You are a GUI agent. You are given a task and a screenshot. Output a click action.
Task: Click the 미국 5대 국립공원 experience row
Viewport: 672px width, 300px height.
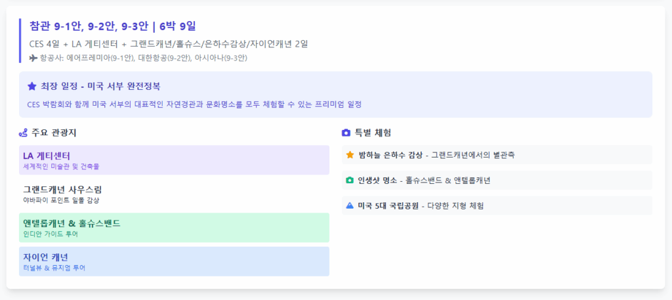click(x=497, y=205)
